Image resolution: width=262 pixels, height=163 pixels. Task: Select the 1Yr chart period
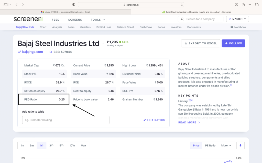click(41, 145)
